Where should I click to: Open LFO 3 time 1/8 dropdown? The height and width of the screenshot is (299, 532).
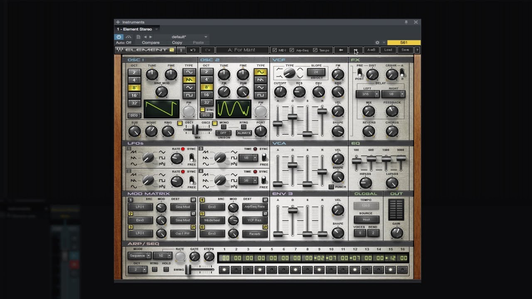(x=248, y=158)
